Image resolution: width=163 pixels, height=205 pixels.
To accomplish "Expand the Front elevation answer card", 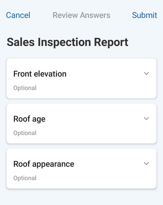I will pyautogui.click(x=82, y=78).
